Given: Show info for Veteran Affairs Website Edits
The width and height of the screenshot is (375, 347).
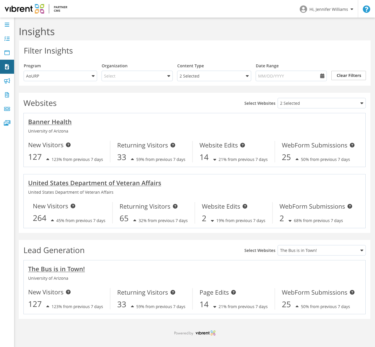Looking at the screenshot, I should pyautogui.click(x=245, y=206).
